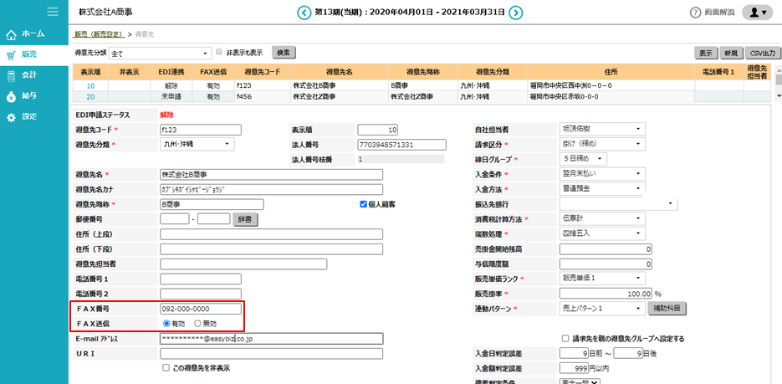Expand the 自社担当者 dropdown
782x384 pixels.
(x=601, y=129)
